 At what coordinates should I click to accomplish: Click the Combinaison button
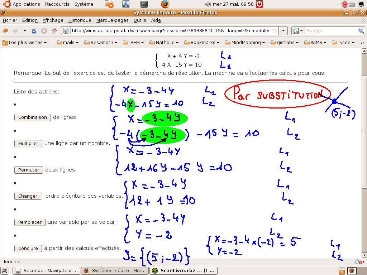point(33,117)
